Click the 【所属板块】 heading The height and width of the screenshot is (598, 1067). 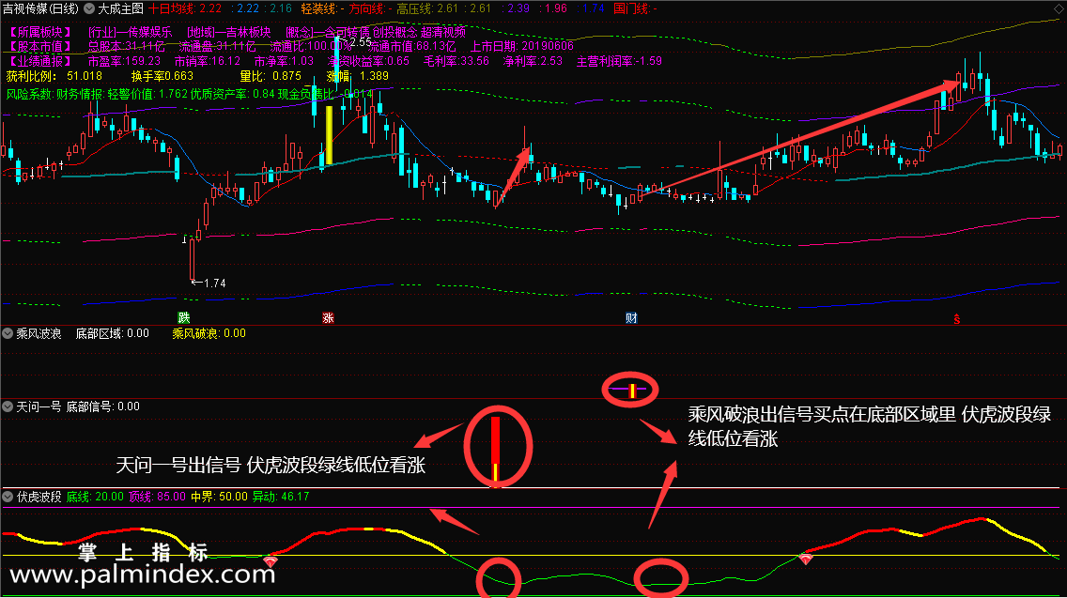40,32
